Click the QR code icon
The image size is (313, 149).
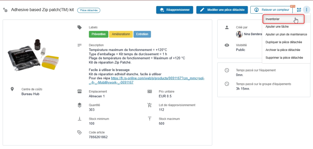tap(299, 10)
